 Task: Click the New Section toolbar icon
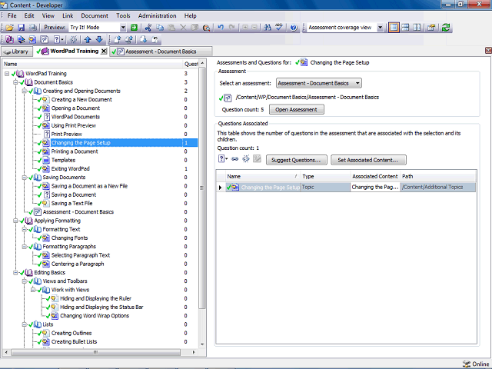pos(21,39)
